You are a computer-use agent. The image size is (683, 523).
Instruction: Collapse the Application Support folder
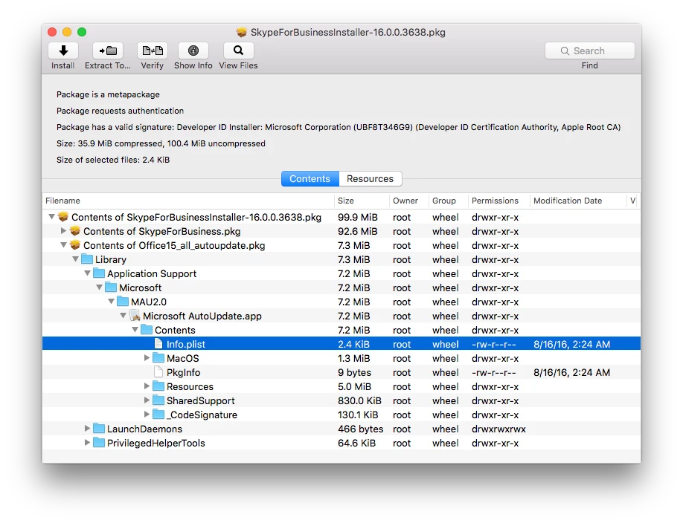click(87, 273)
